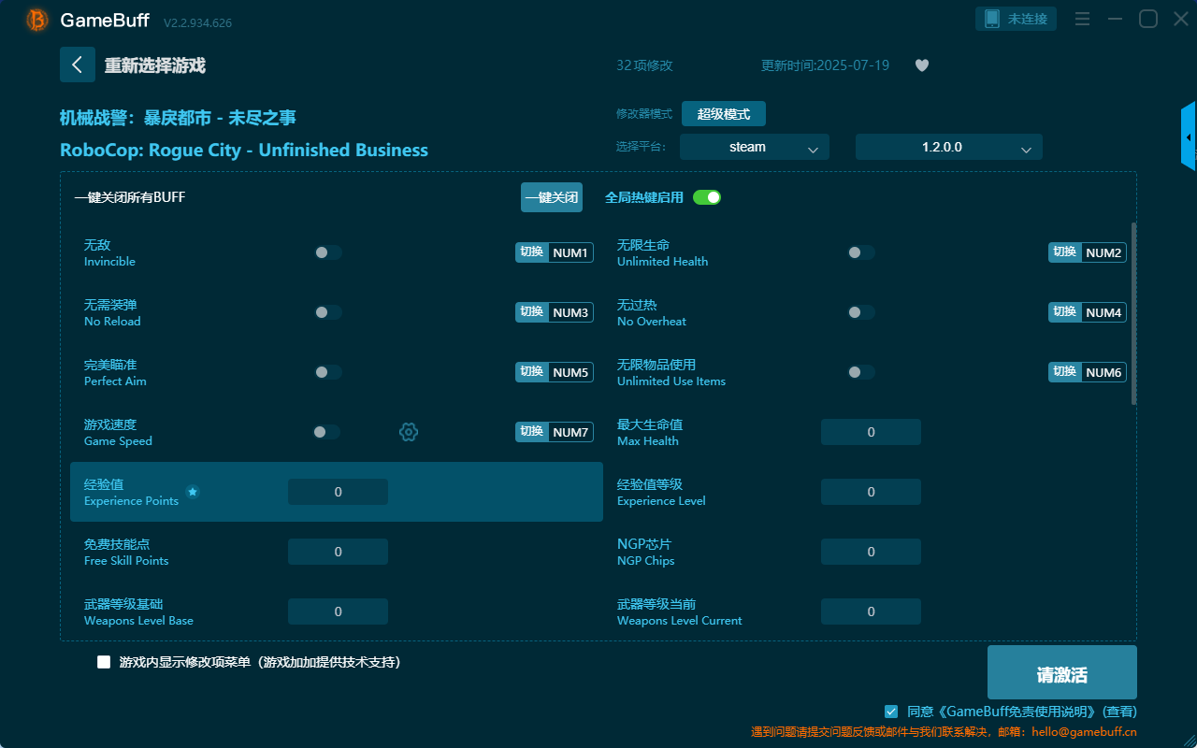Enable the Invincible toggle
Viewport: 1197px width, 748px height.
point(327,252)
